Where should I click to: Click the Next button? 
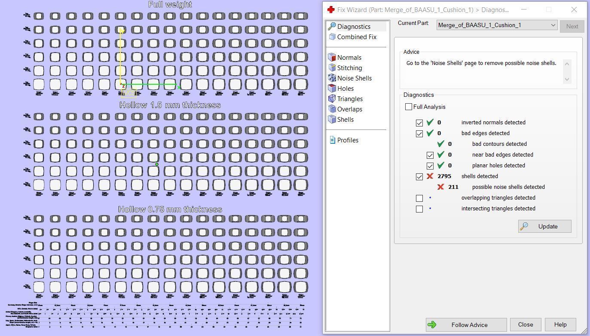point(572,26)
